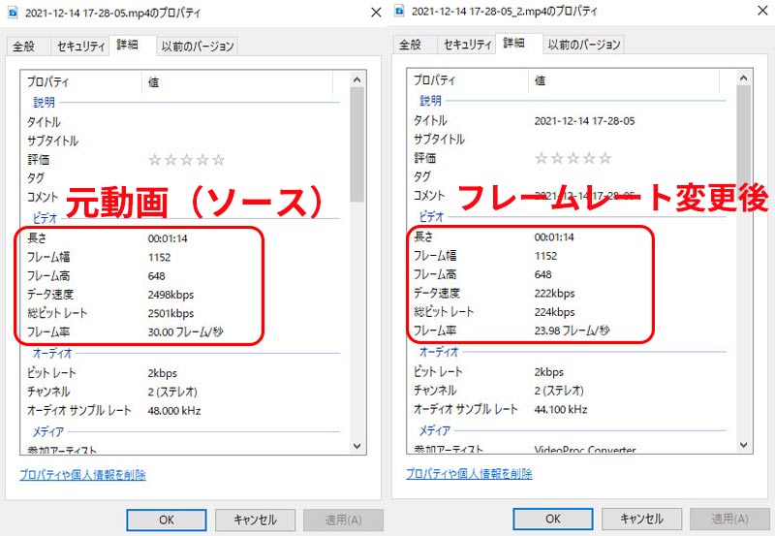Click scroll up arrow in right window list
Screen dimensions: 775x536
744,79
